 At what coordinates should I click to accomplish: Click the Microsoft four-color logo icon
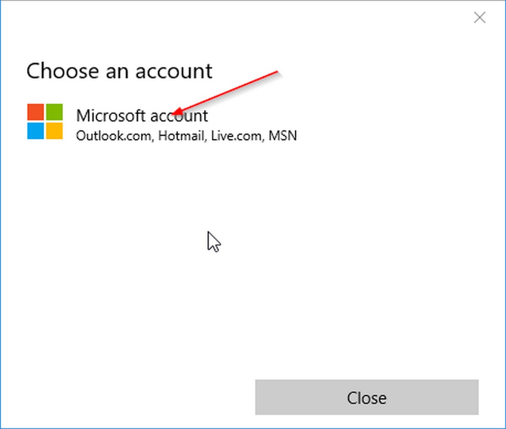(x=45, y=121)
